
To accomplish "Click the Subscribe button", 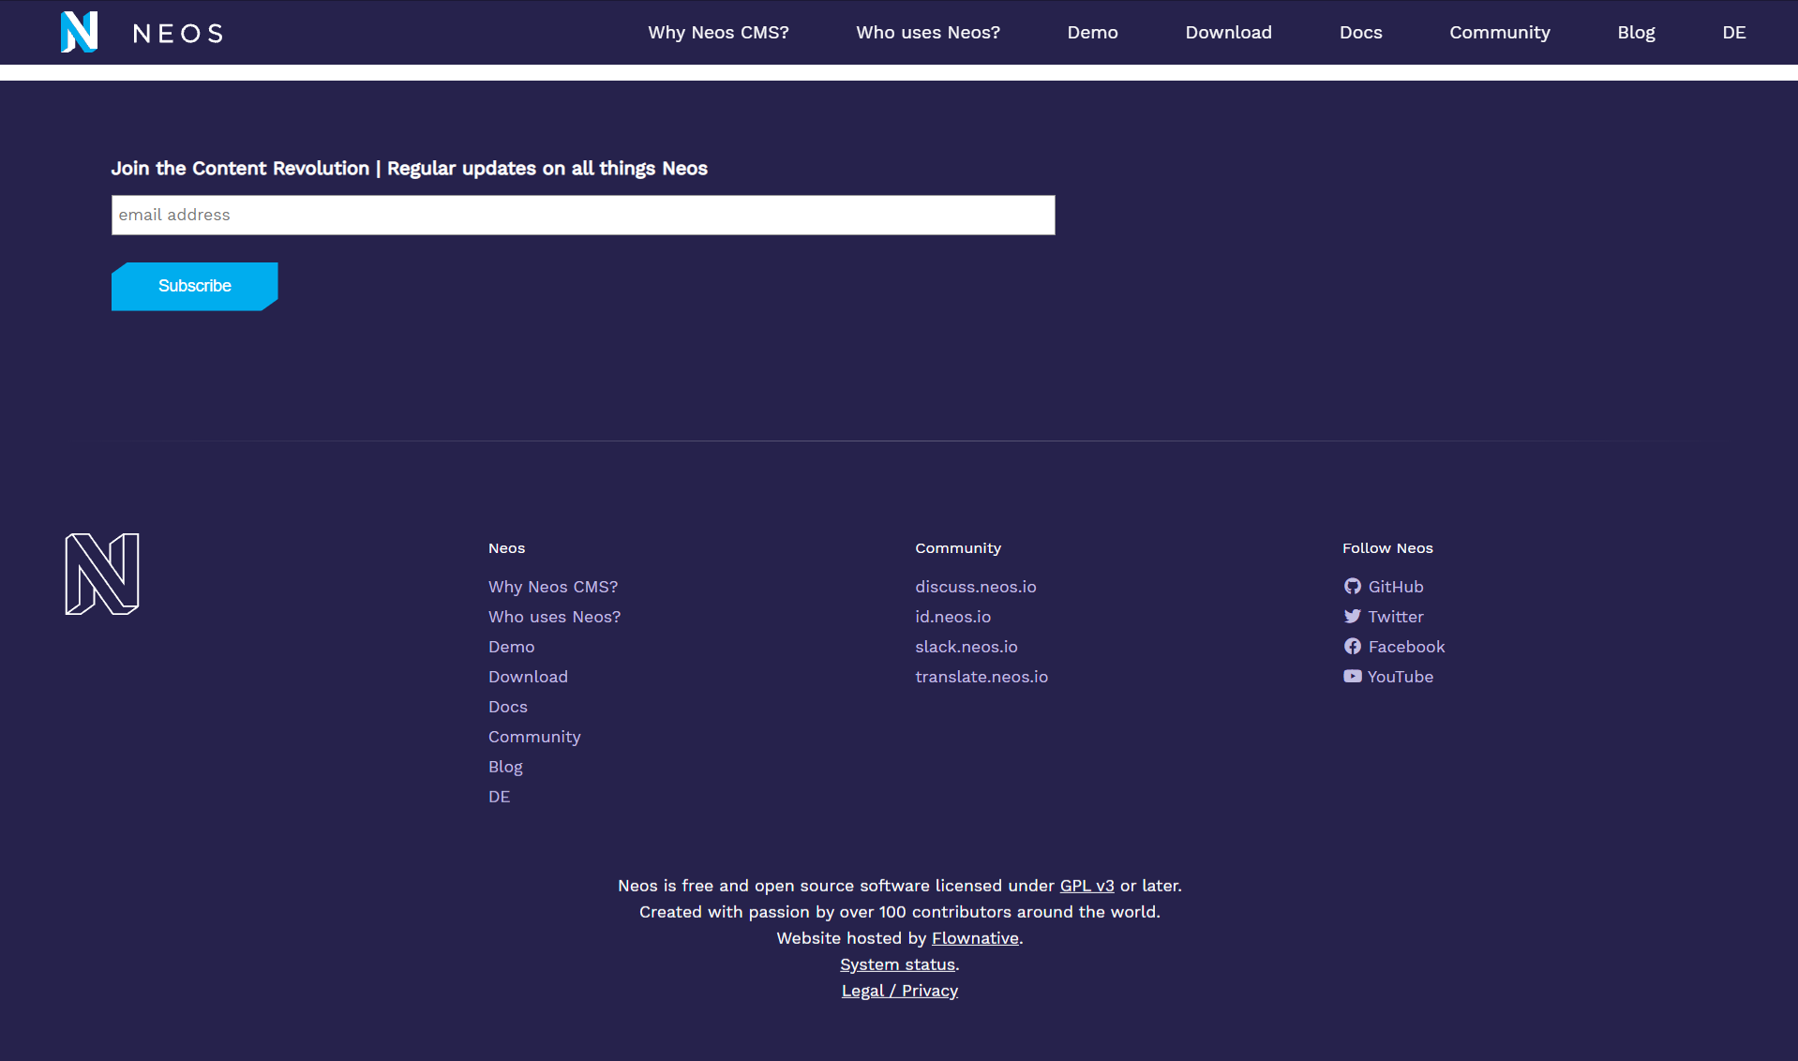I will pyautogui.click(x=194, y=286).
